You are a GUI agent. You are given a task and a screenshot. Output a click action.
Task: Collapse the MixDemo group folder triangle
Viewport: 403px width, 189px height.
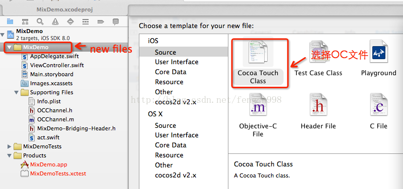[10, 48]
